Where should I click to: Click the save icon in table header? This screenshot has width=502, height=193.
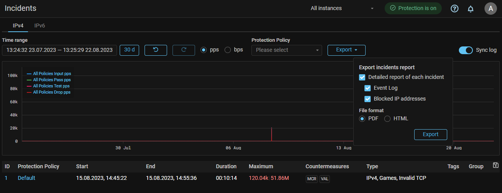tap(495, 166)
